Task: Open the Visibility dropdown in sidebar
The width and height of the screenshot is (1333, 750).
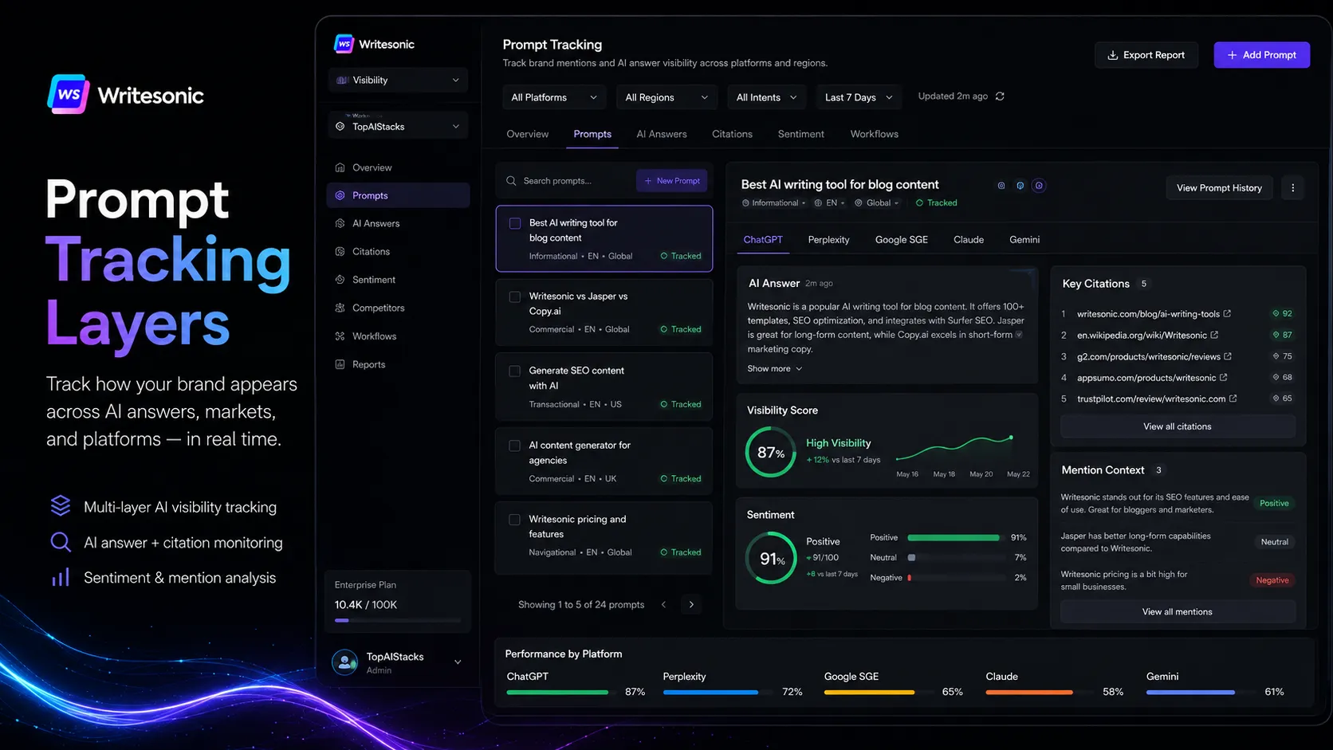Action: click(398, 80)
